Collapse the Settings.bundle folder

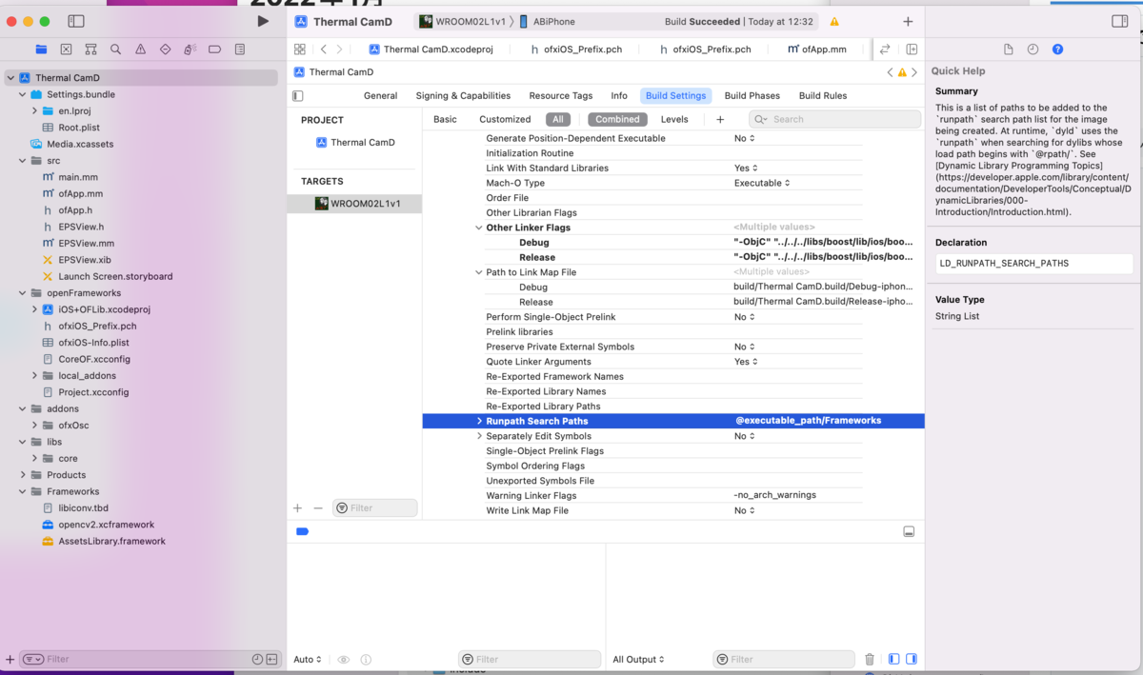coord(23,94)
